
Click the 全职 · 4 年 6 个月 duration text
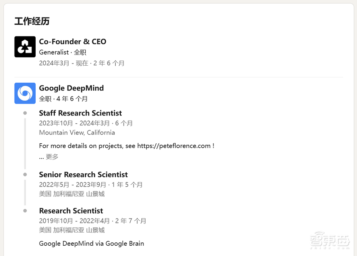pyautogui.click(x=63, y=99)
